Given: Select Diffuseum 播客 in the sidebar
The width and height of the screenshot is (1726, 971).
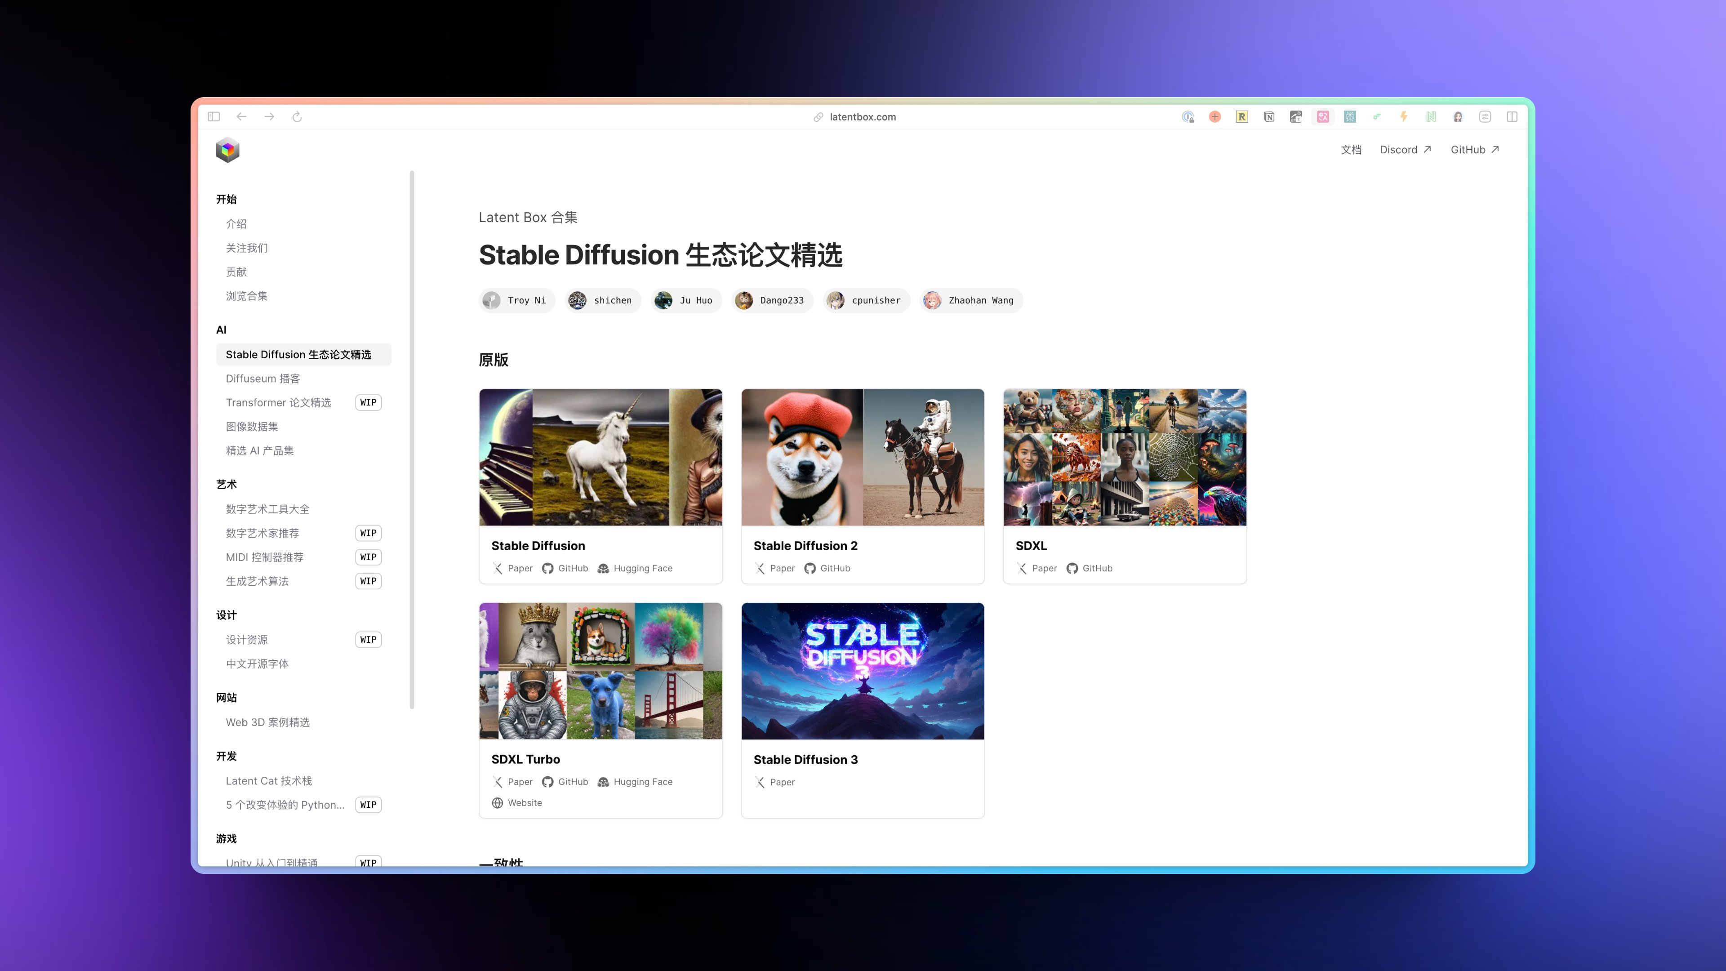Looking at the screenshot, I should pos(262,379).
